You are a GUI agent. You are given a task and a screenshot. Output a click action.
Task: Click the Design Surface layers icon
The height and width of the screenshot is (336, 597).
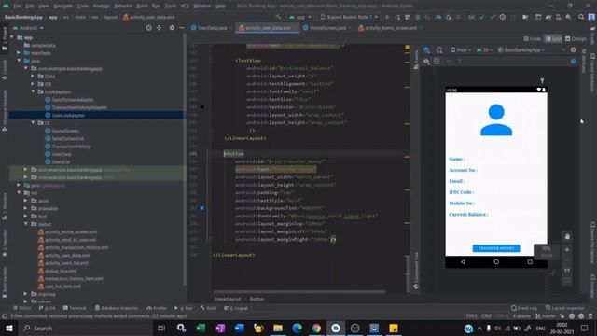point(426,49)
